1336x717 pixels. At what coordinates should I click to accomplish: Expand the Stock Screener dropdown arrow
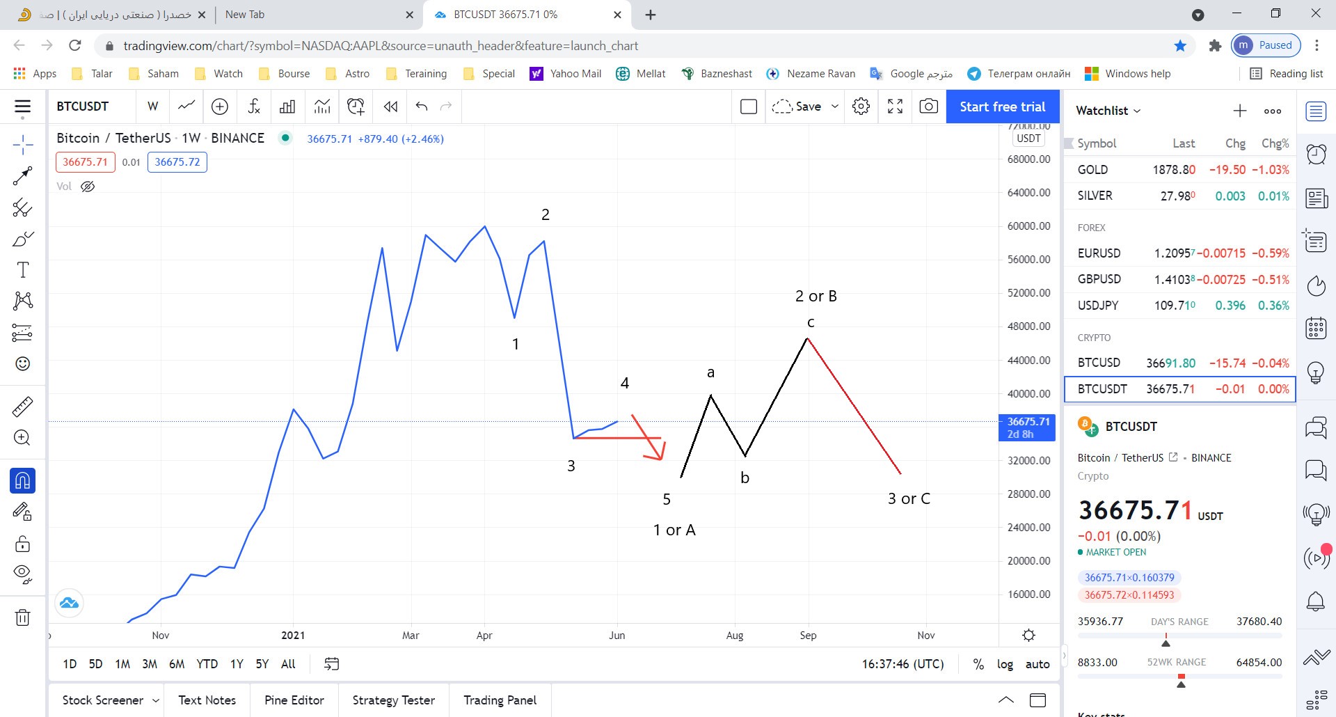[156, 700]
